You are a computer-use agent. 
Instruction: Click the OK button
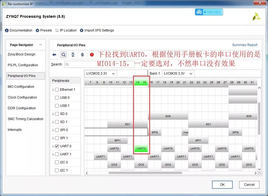click(x=222, y=184)
